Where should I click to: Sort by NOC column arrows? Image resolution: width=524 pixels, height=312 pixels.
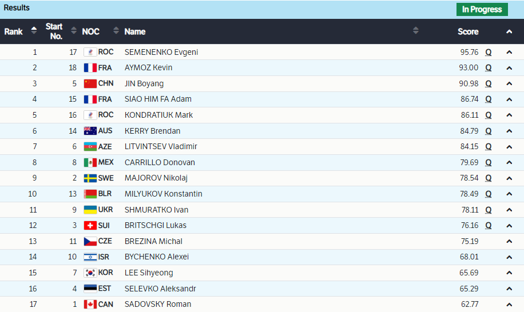116,31
